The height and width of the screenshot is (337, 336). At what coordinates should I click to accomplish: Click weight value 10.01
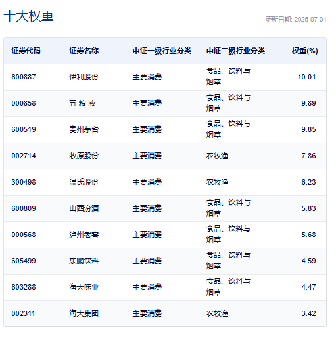306,77
